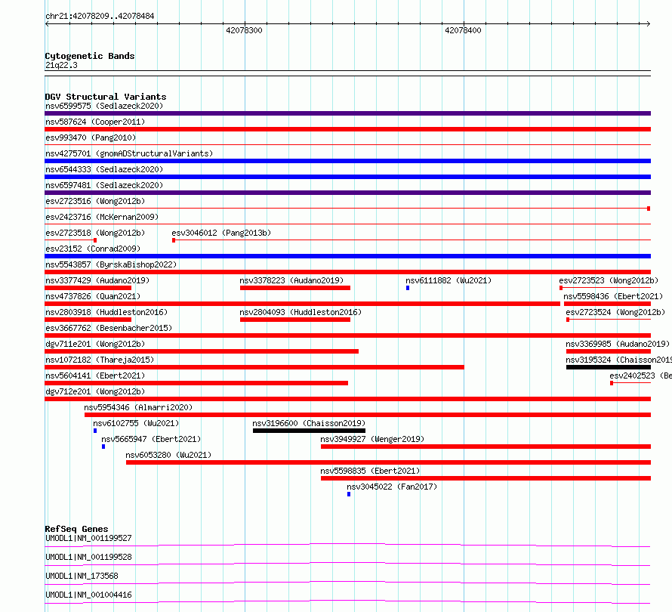Select the nsv3195324 Chaisson label
This screenshot has width=672, height=612.
(x=618, y=360)
